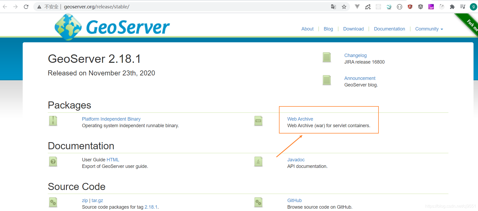Open the red Angular extension
478x211 pixels.
pyautogui.click(x=410, y=7)
